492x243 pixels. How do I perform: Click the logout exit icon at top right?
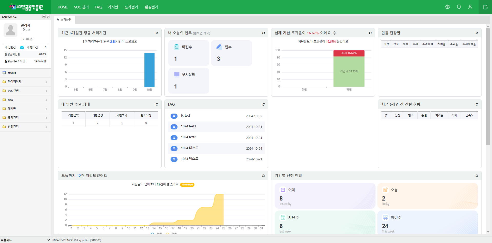[x=485, y=7]
